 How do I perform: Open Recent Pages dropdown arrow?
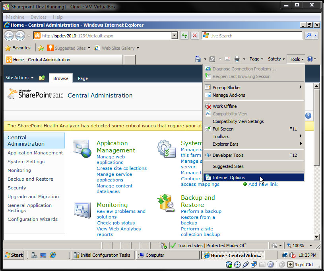click(29, 36)
